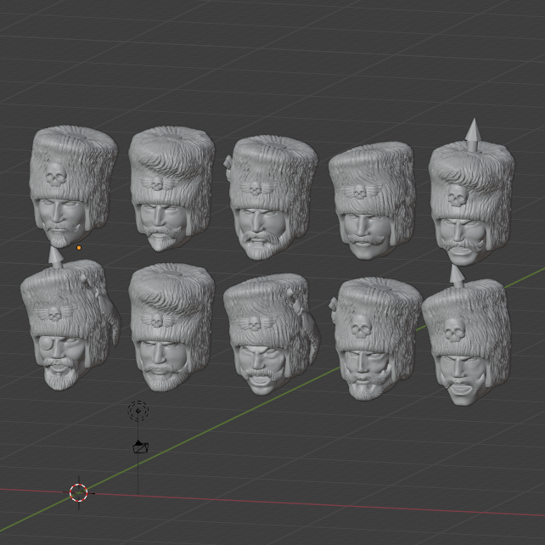Image resolution: width=545 pixels, height=545 pixels.
Task: Click the orange object origin dot
Action: tap(79, 248)
